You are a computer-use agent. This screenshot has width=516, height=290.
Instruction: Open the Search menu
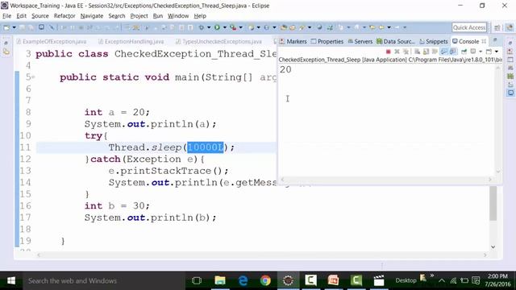(117, 16)
